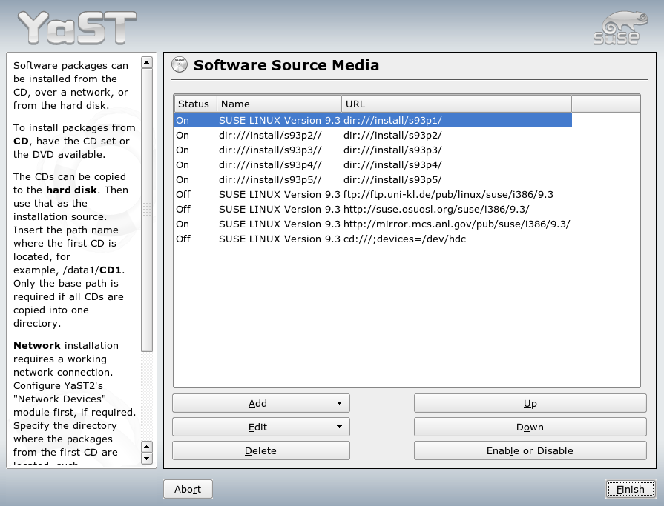
Task: Open the Edit source dropdown
Action: point(261,427)
